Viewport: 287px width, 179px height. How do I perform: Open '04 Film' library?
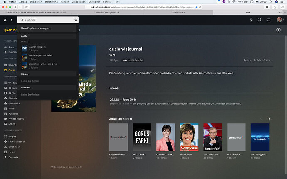tap(10, 93)
